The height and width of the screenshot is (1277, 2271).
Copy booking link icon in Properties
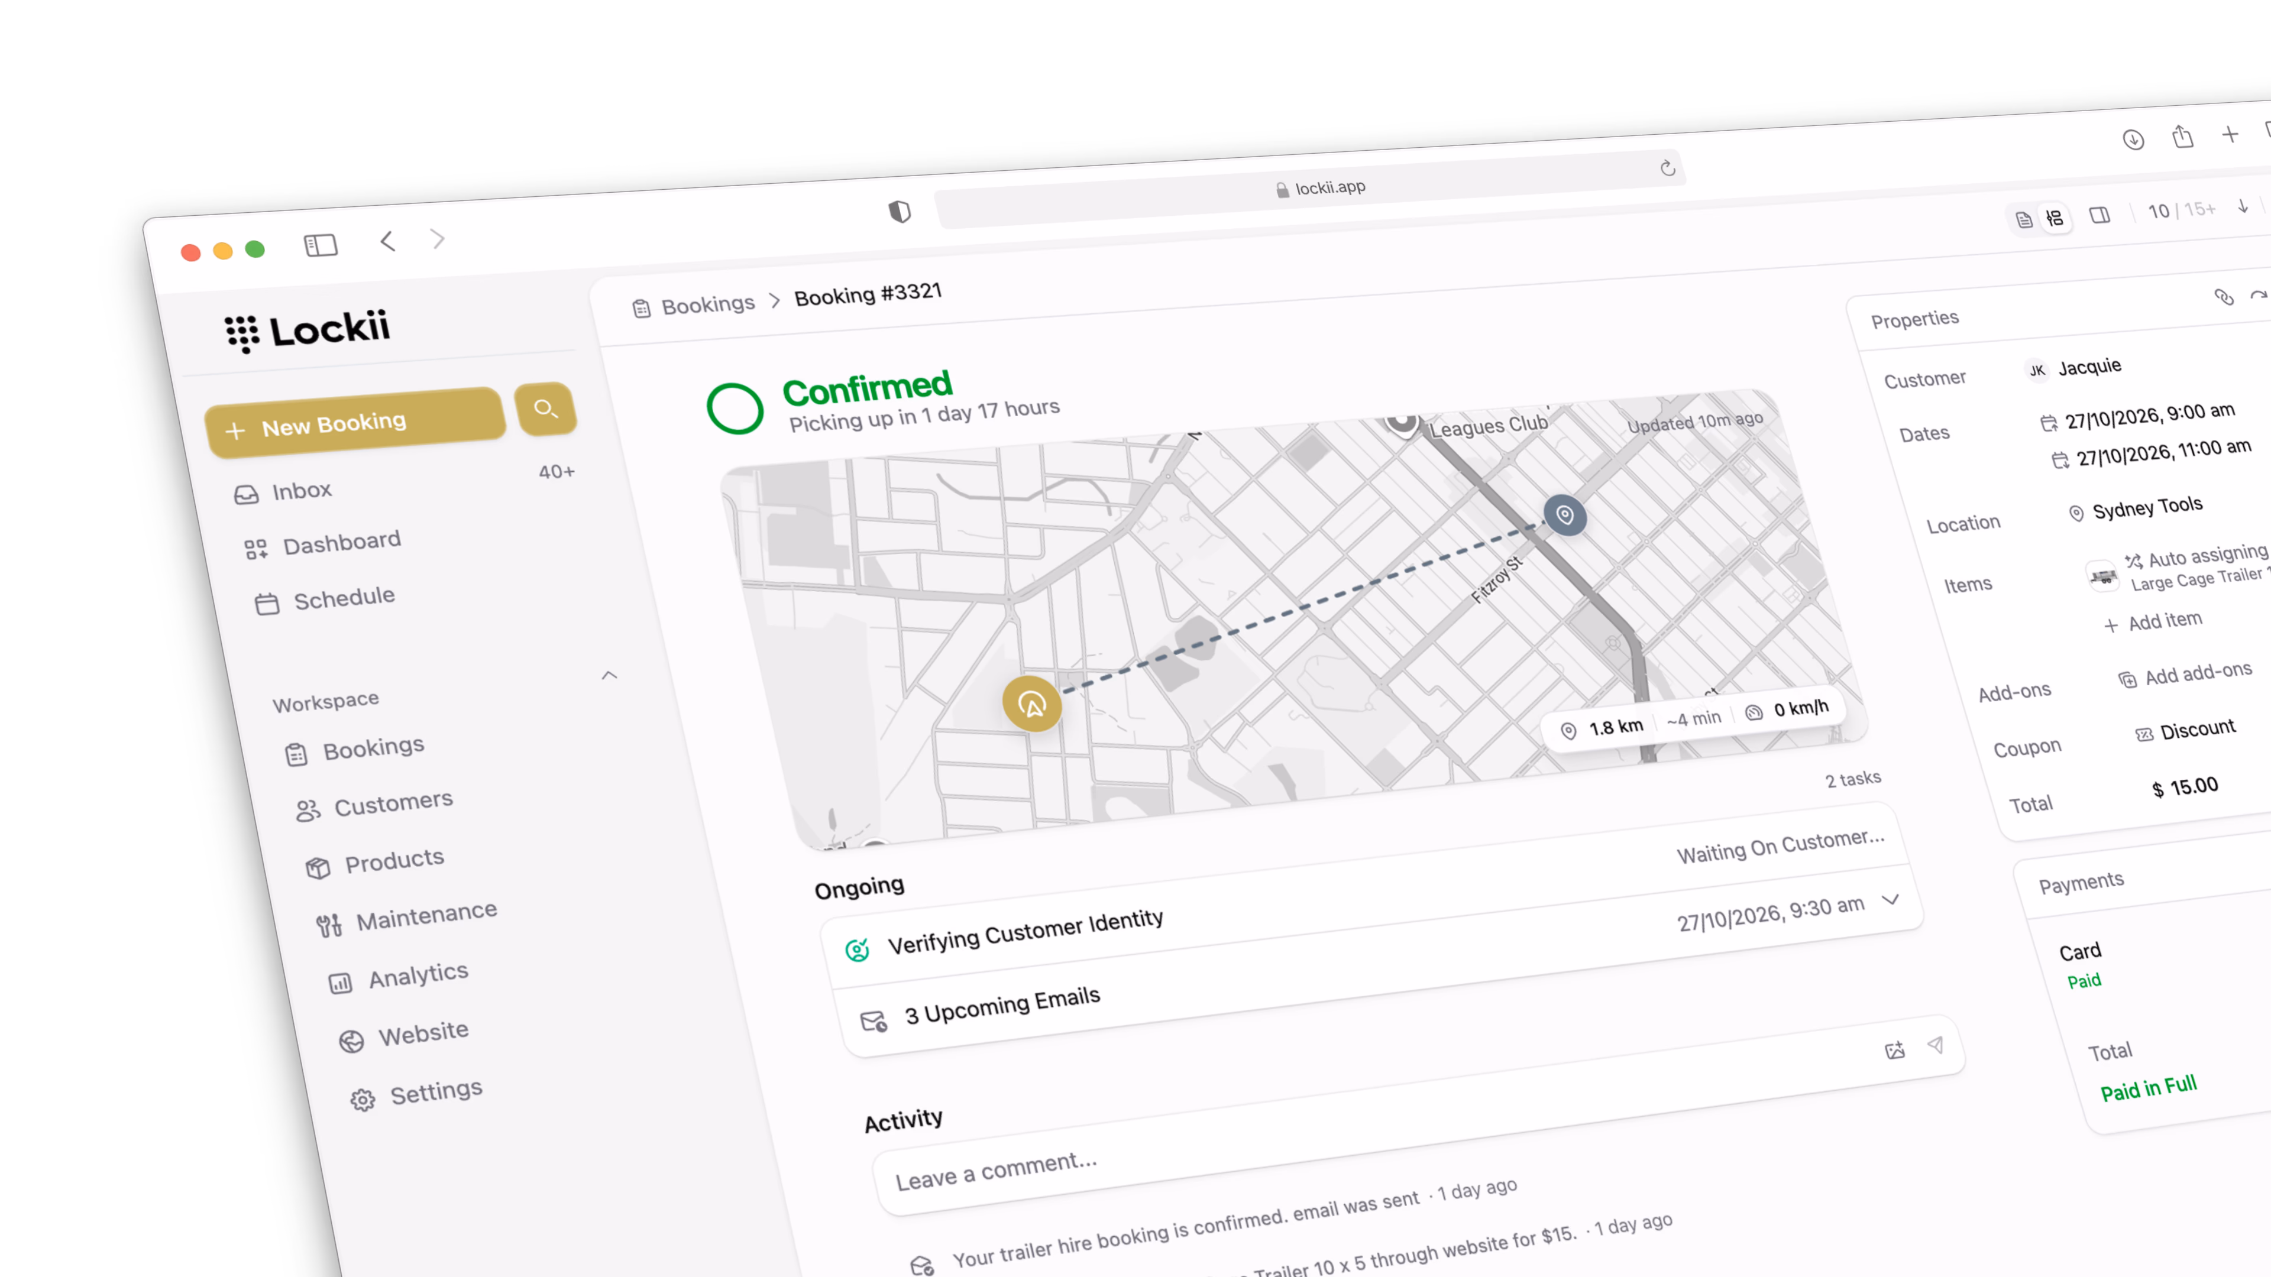(2224, 297)
